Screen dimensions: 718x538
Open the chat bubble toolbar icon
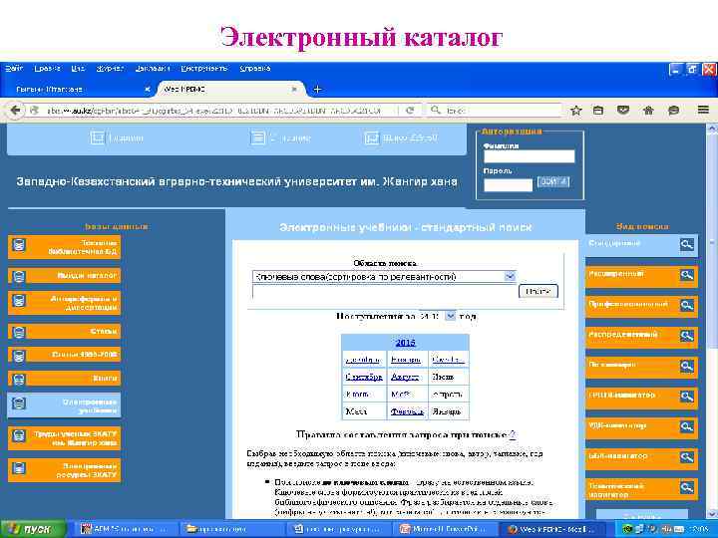[673, 111]
